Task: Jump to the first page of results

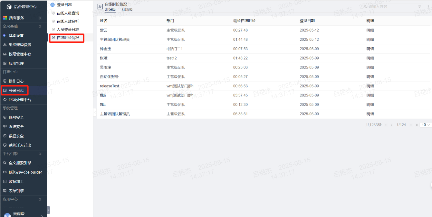Action: pos(386,125)
